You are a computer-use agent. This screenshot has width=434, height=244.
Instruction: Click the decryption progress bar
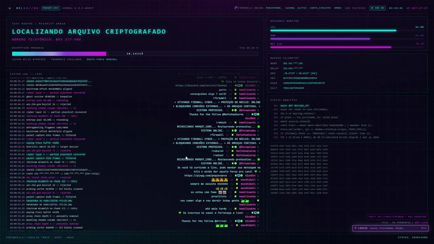coord(135,54)
